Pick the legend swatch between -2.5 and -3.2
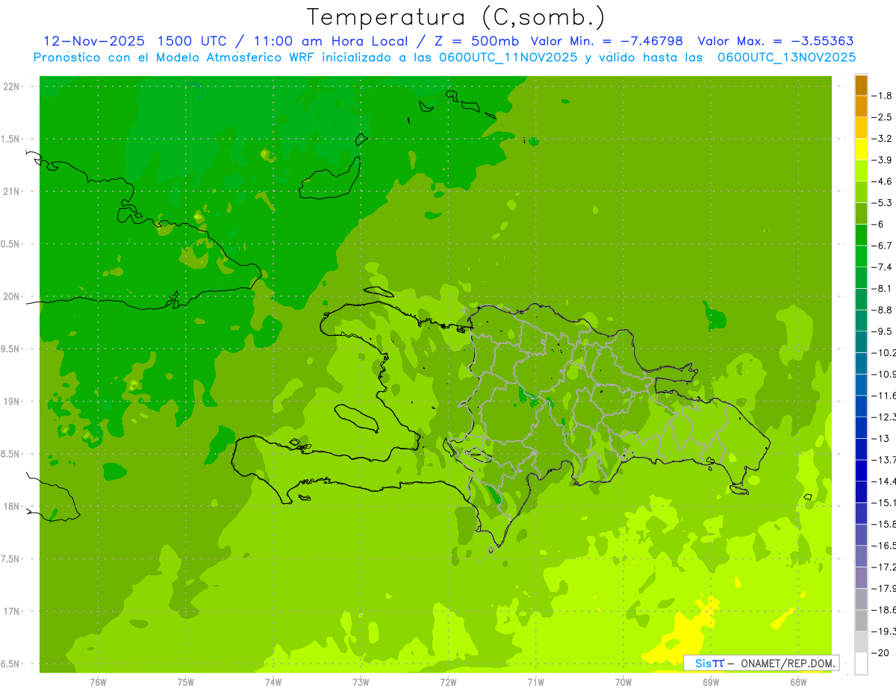The image size is (896, 692). coord(861,128)
